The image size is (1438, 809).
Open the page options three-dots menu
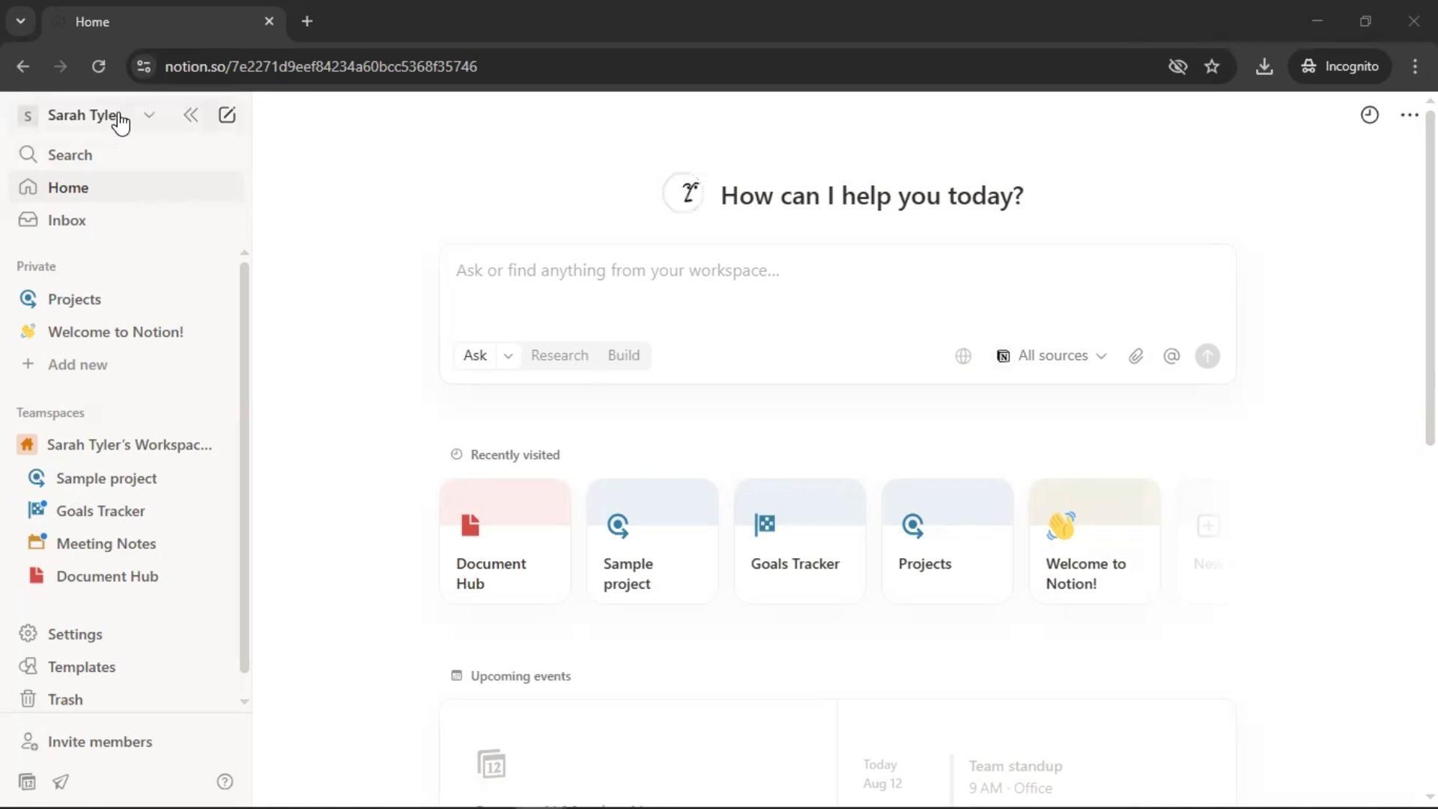tap(1409, 115)
